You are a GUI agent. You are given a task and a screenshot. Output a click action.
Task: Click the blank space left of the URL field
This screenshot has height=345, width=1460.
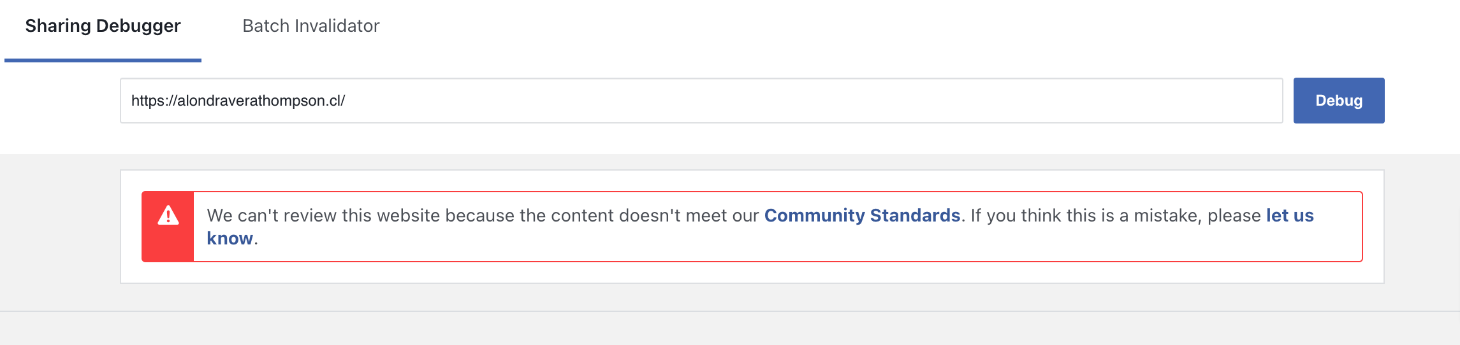60,101
